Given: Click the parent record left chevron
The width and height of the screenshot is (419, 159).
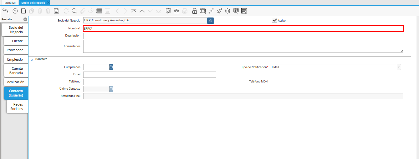Looking at the screenshot, I should click(x=117, y=11).
